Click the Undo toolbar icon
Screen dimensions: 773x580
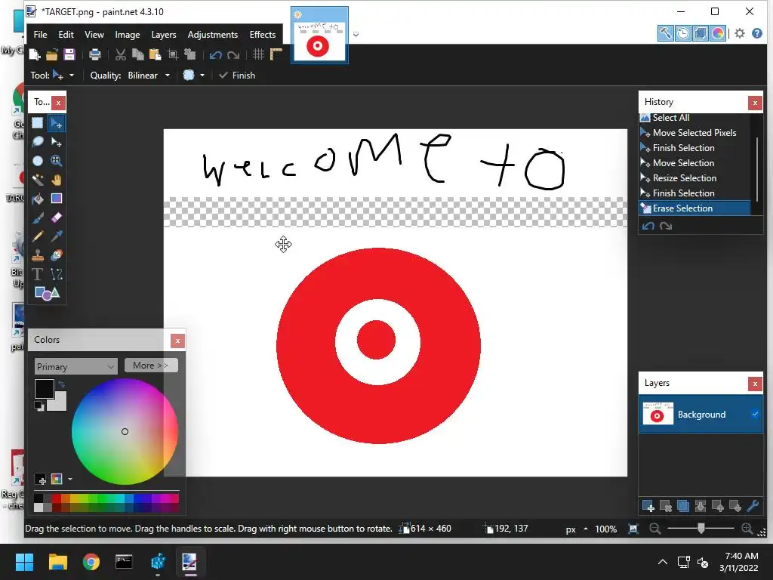click(215, 54)
